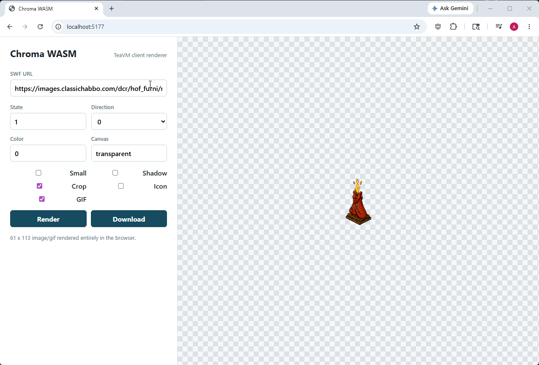Enable the Small checkbox

(38, 173)
